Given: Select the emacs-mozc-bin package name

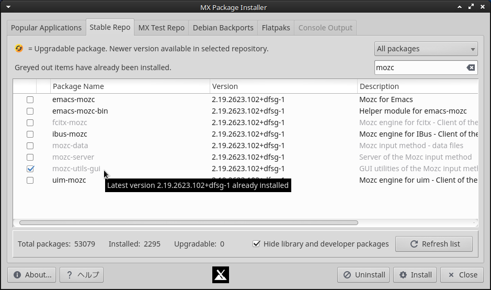Looking at the screenshot, I should (80, 111).
